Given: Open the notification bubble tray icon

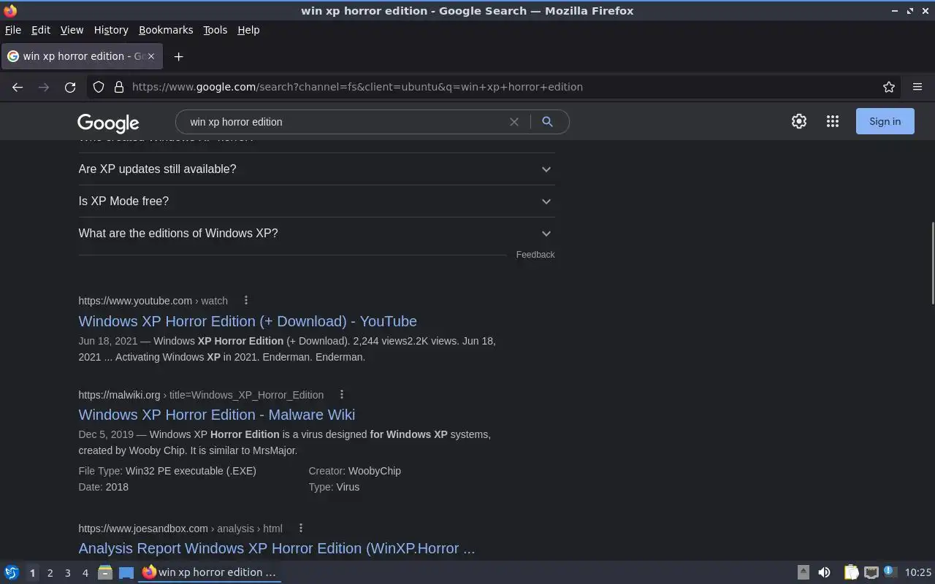Looking at the screenshot, I should (x=890, y=572).
